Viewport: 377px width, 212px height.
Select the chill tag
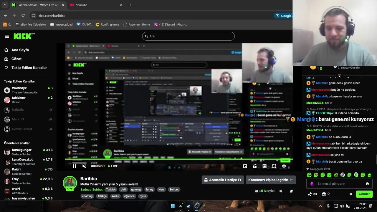coord(123,190)
